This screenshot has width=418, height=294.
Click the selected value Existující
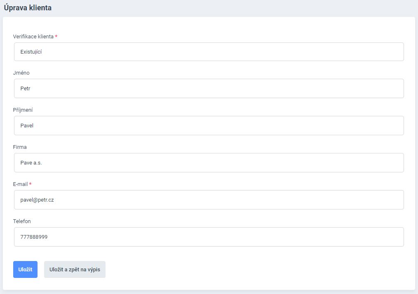point(31,52)
